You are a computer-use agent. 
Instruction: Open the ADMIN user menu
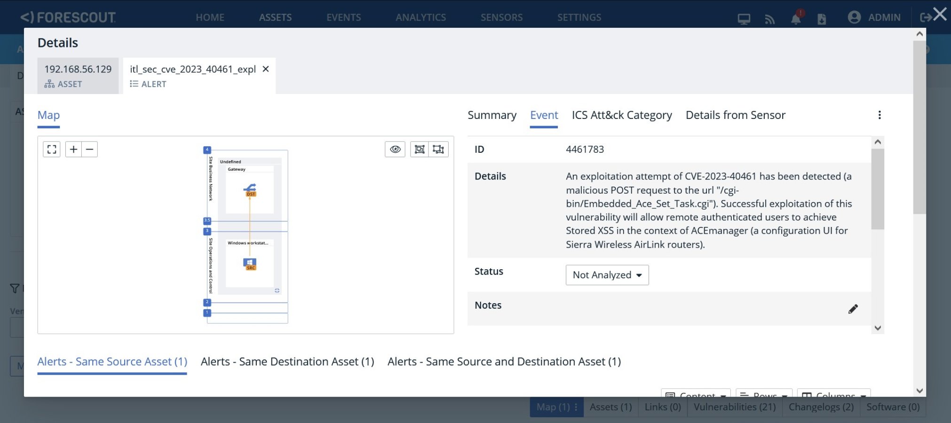click(874, 17)
